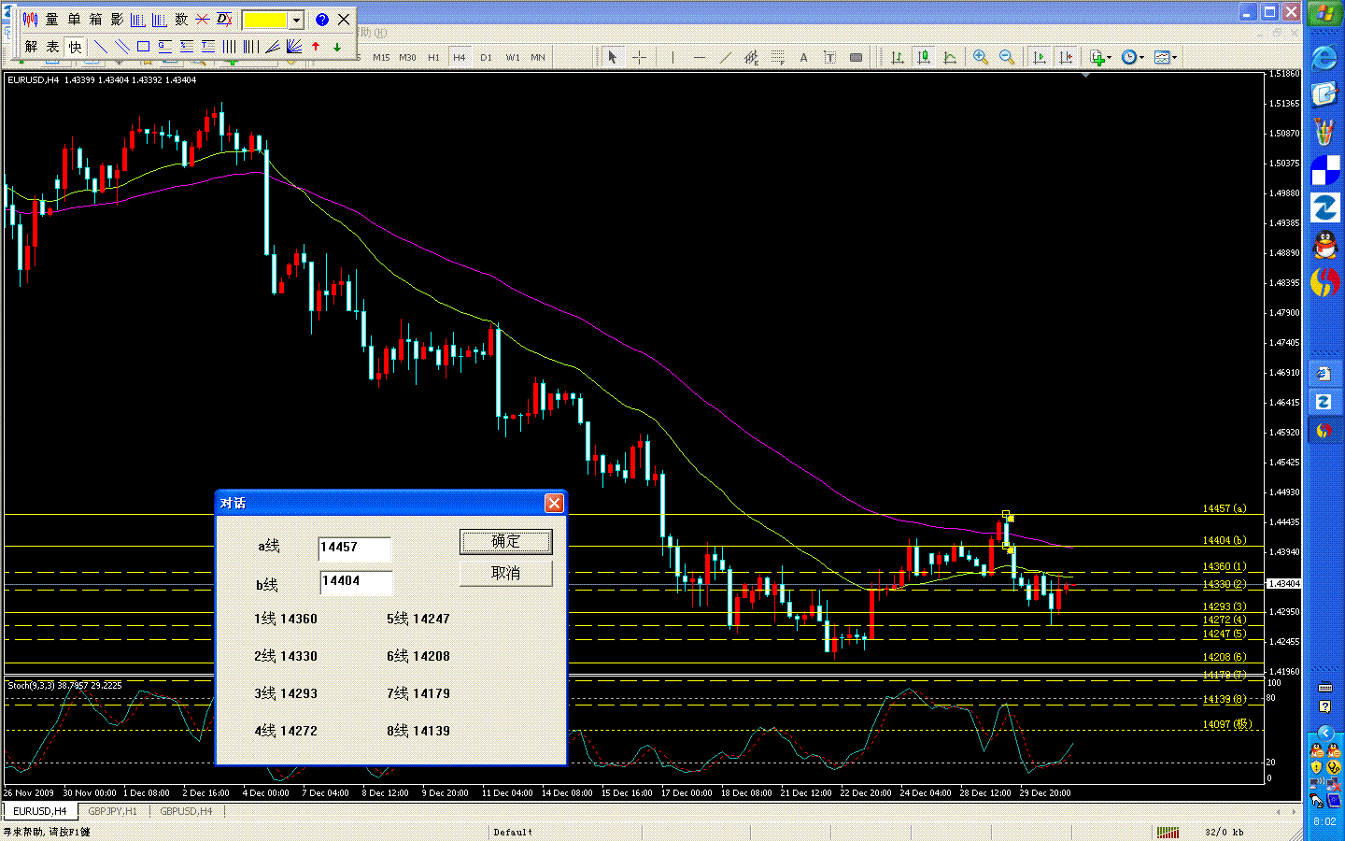Click the red up arrow icon

point(316,46)
